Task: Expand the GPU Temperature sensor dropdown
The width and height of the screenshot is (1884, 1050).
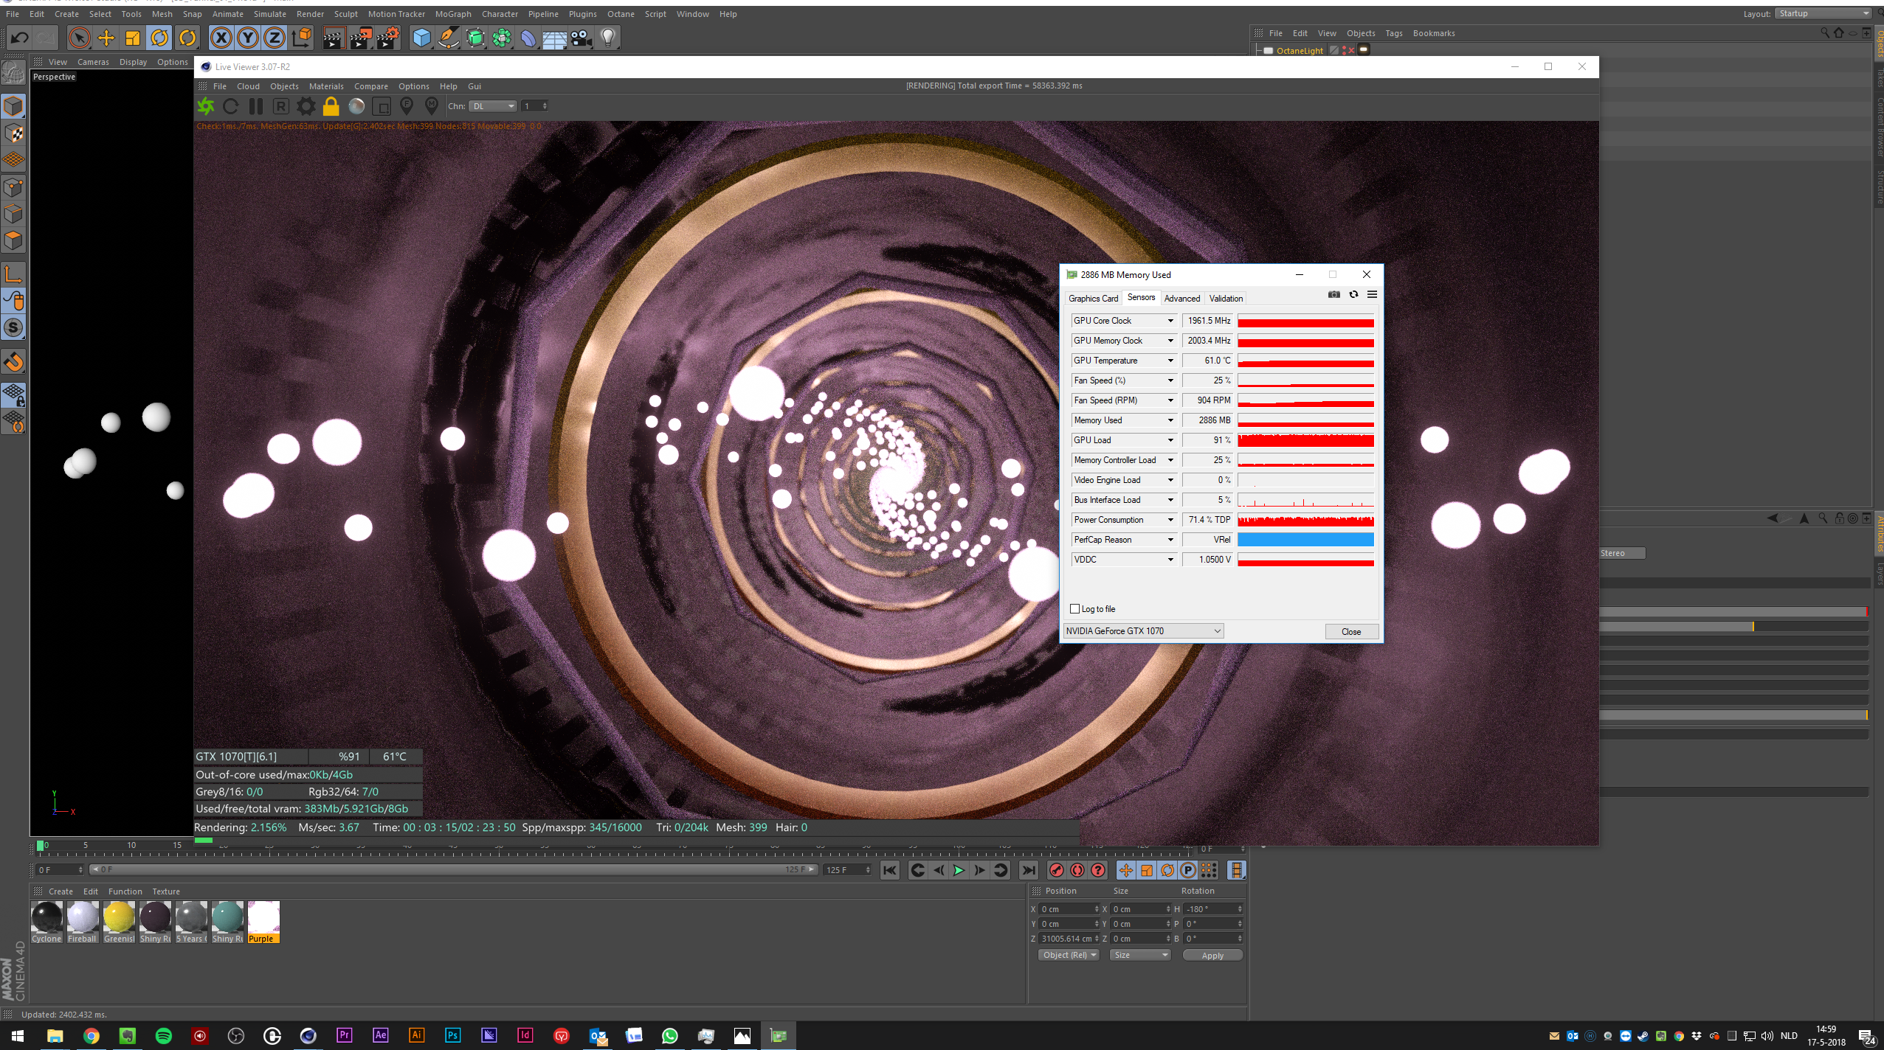Action: point(1170,361)
